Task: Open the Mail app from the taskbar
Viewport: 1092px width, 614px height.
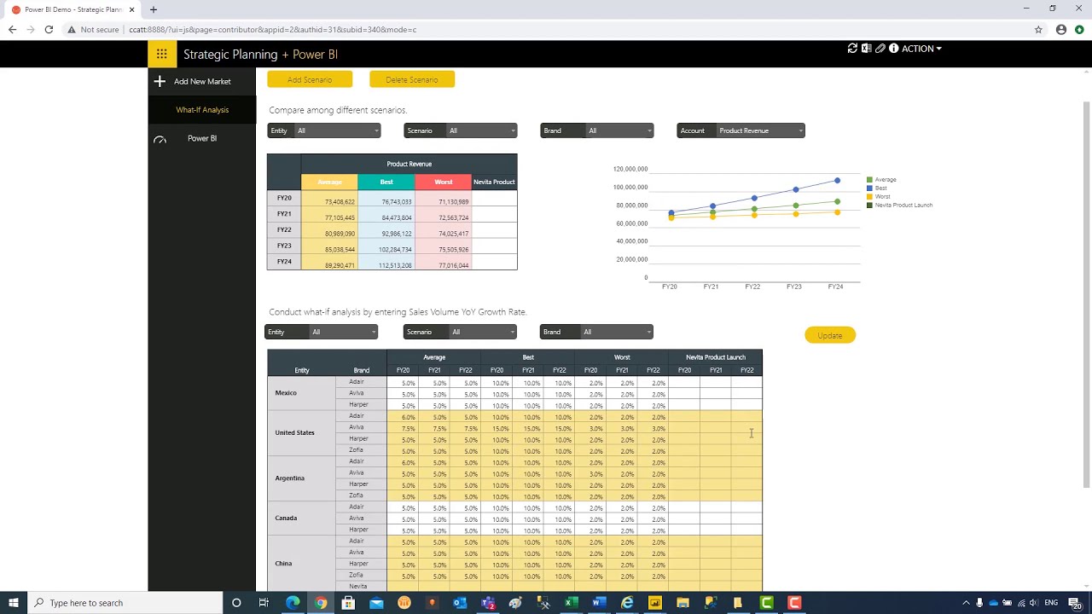Action: click(x=376, y=603)
